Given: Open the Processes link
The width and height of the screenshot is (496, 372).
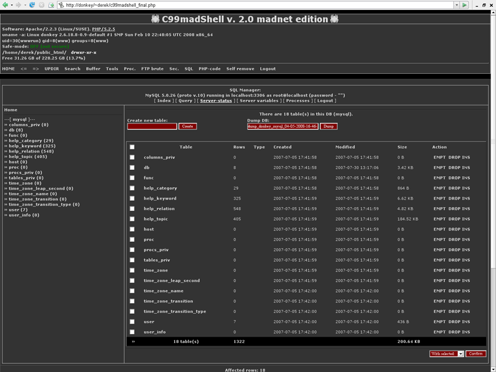Looking at the screenshot, I should tap(298, 100).
